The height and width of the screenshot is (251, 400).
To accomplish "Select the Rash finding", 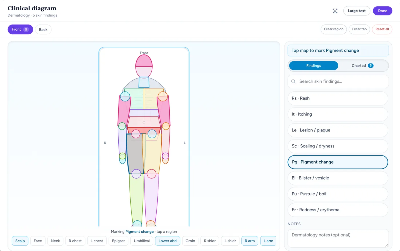I will [338, 98].
